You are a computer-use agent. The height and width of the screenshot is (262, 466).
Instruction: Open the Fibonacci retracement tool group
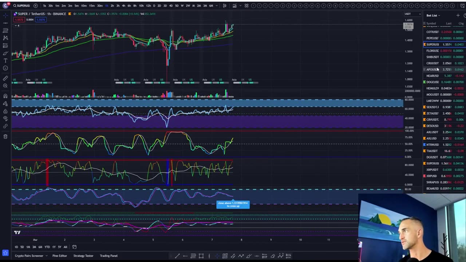point(5,31)
